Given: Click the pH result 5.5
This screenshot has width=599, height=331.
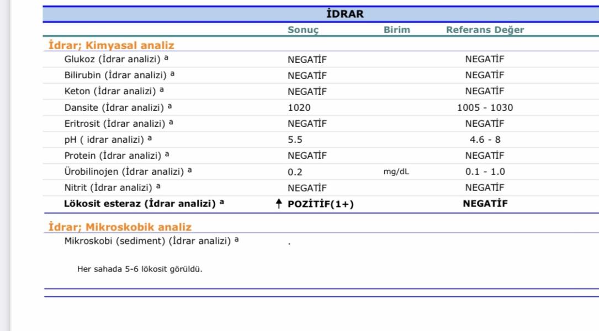Looking at the screenshot, I should coord(295,140).
